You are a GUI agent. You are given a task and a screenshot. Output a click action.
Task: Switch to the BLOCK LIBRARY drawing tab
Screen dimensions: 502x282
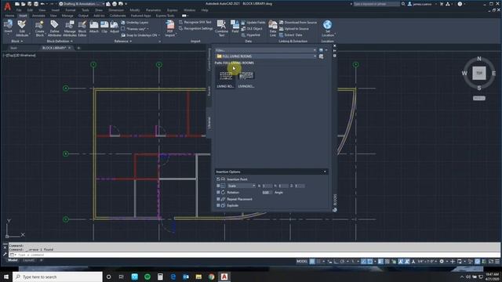tap(54, 48)
